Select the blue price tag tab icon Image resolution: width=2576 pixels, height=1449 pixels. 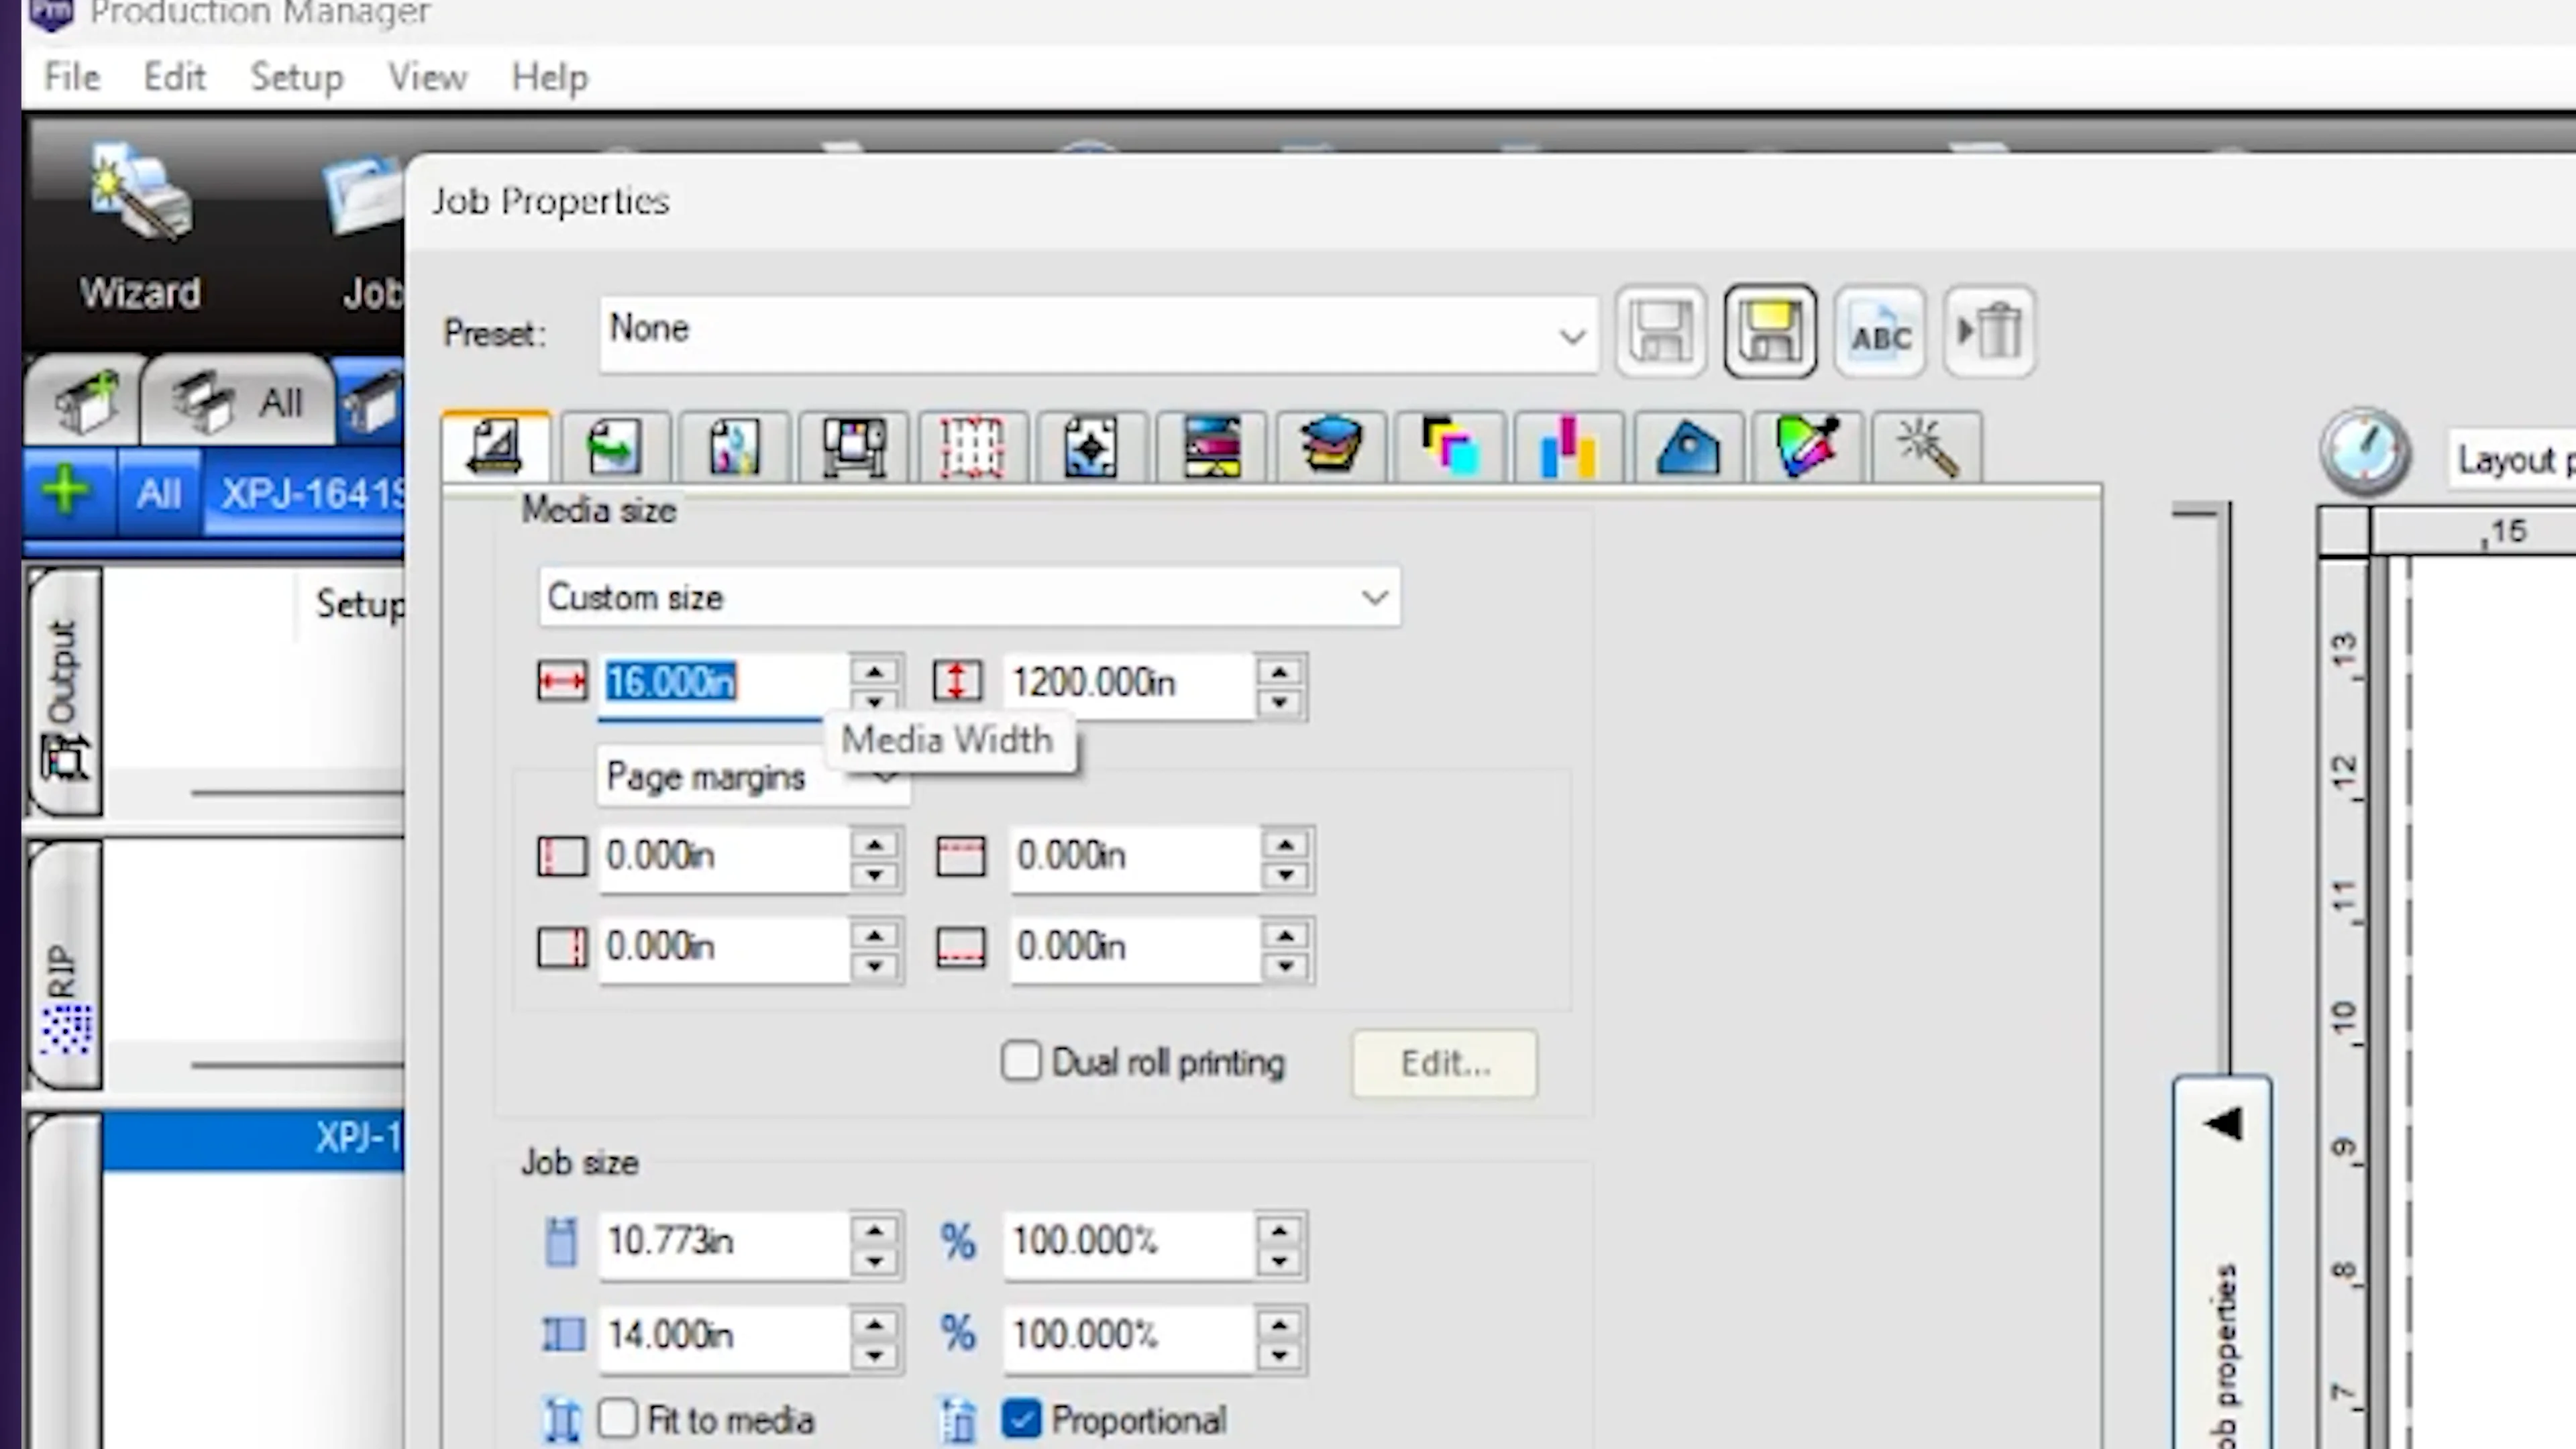pos(1688,447)
